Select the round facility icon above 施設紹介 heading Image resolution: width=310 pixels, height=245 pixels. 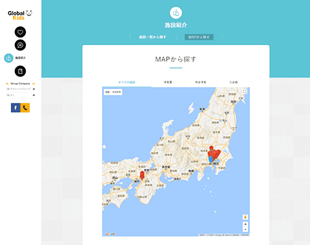176,13
